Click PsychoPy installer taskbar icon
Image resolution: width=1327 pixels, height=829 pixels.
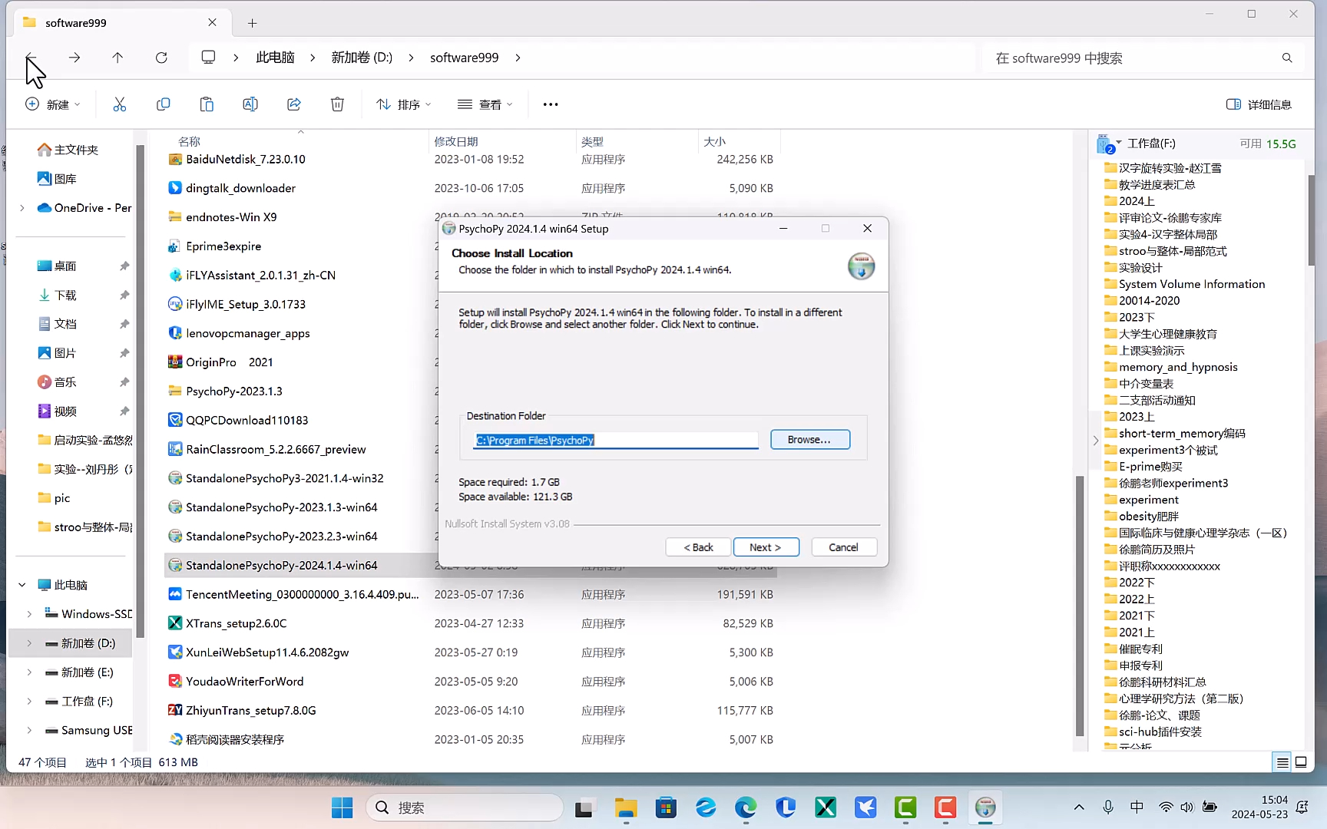(985, 808)
